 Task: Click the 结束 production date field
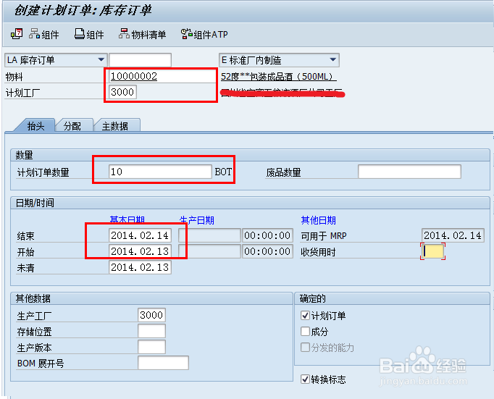209,235
